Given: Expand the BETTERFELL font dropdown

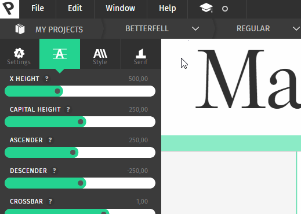Looking at the screenshot, I should click(195, 29).
